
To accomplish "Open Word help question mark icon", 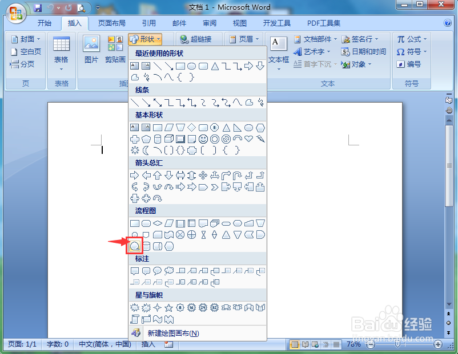I will pyautogui.click(x=448, y=23).
